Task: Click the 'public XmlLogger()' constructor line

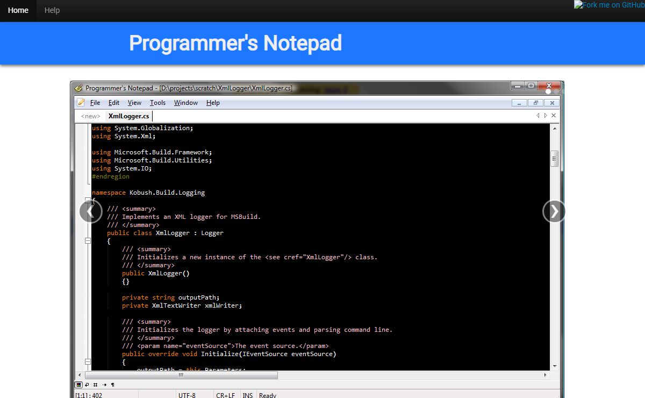Action: coord(156,273)
